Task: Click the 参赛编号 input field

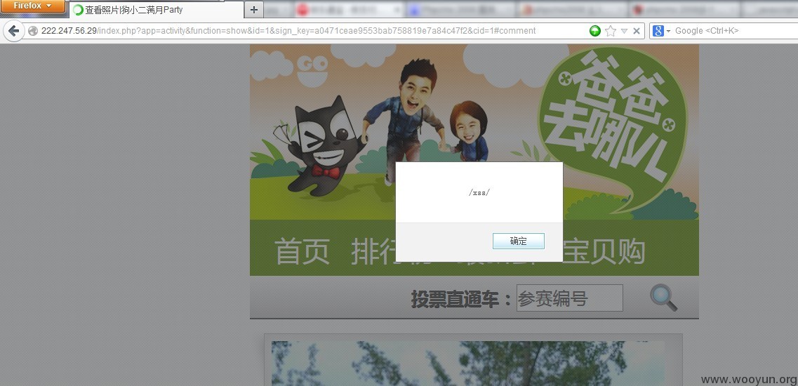Action: point(569,298)
